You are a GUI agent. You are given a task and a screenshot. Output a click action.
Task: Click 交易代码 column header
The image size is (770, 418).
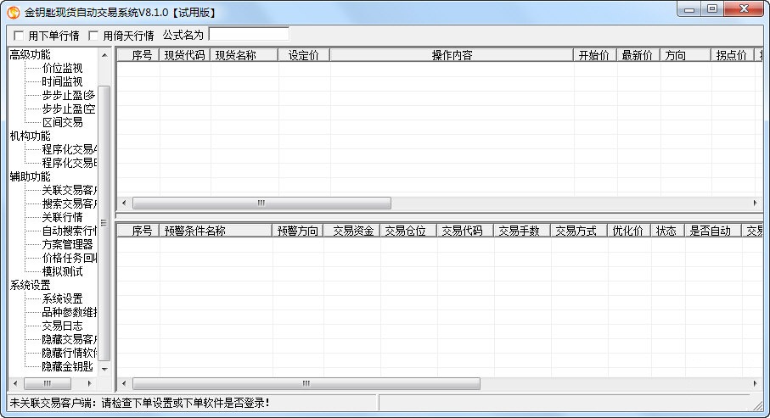click(x=465, y=231)
